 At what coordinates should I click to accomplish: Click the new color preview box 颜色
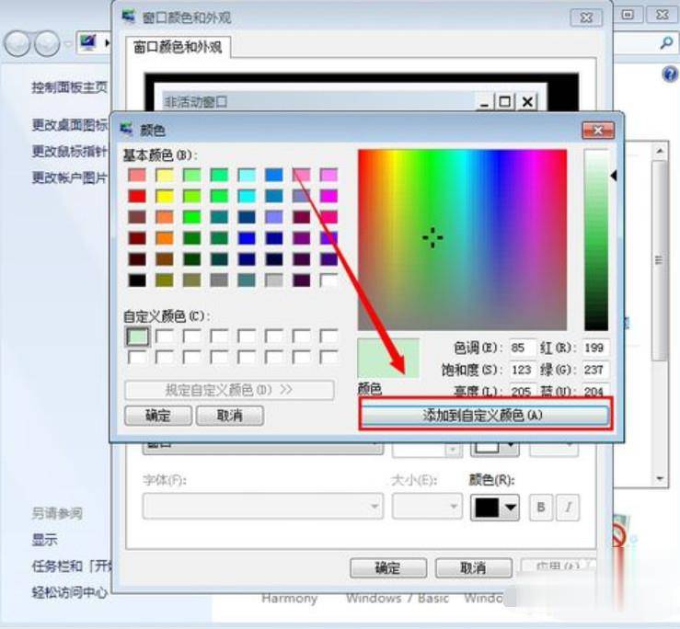[x=388, y=358]
